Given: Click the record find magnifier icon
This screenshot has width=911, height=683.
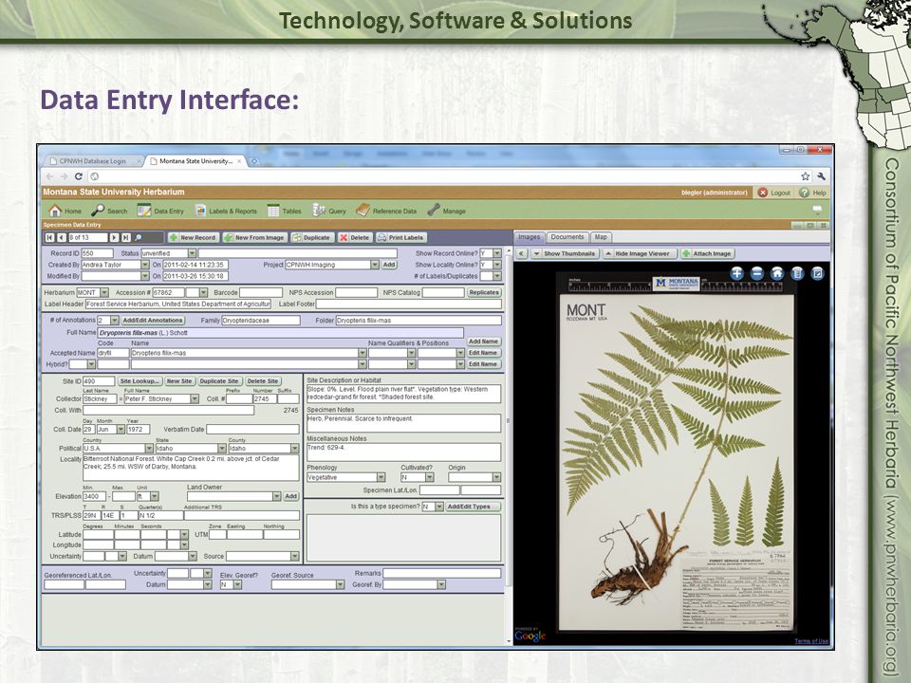Looking at the screenshot, I should pos(139,237).
